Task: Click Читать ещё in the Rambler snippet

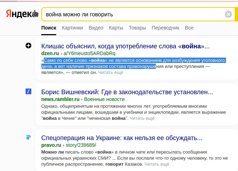Action: tap(142, 118)
